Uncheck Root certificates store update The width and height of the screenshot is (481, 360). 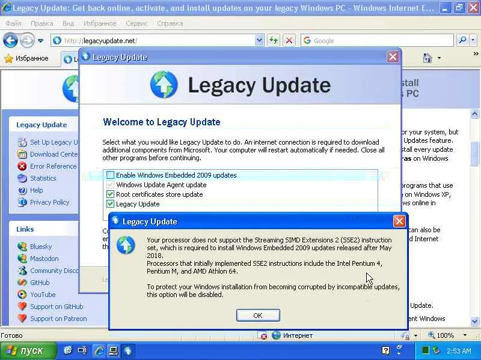(x=110, y=194)
